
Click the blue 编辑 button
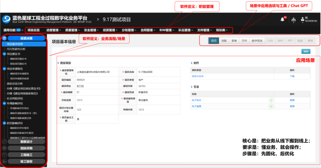306,51
